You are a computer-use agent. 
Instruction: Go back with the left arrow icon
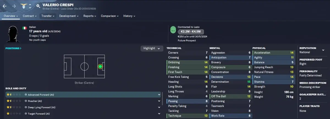5,6
